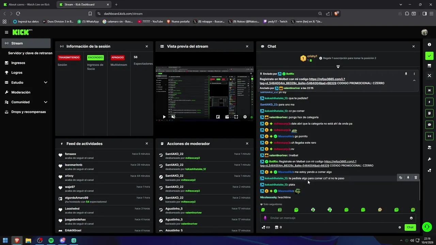
Task: Reply to kakashihatake_12's hovered message
Action: pos(401,178)
